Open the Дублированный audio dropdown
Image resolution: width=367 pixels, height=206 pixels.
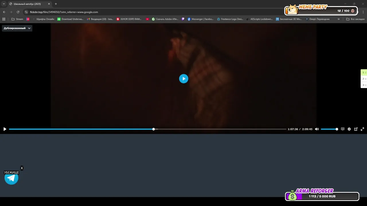click(x=17, y=28)
